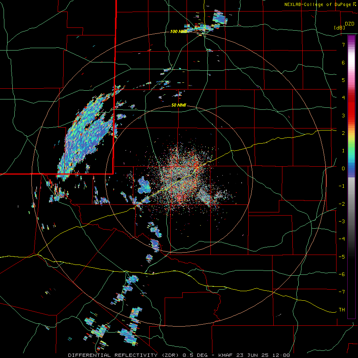358x358 pixels.
Task: Click the -2 value on color scale
Action: pos(342,204)
